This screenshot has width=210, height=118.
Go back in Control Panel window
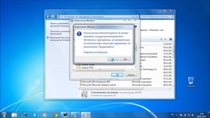click(x=48, y=17)
